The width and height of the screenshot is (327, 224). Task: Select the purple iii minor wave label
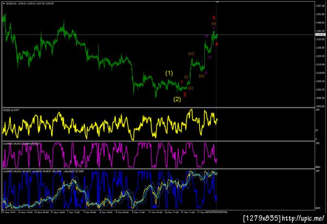pyautogui.click(x=206, y=37)
